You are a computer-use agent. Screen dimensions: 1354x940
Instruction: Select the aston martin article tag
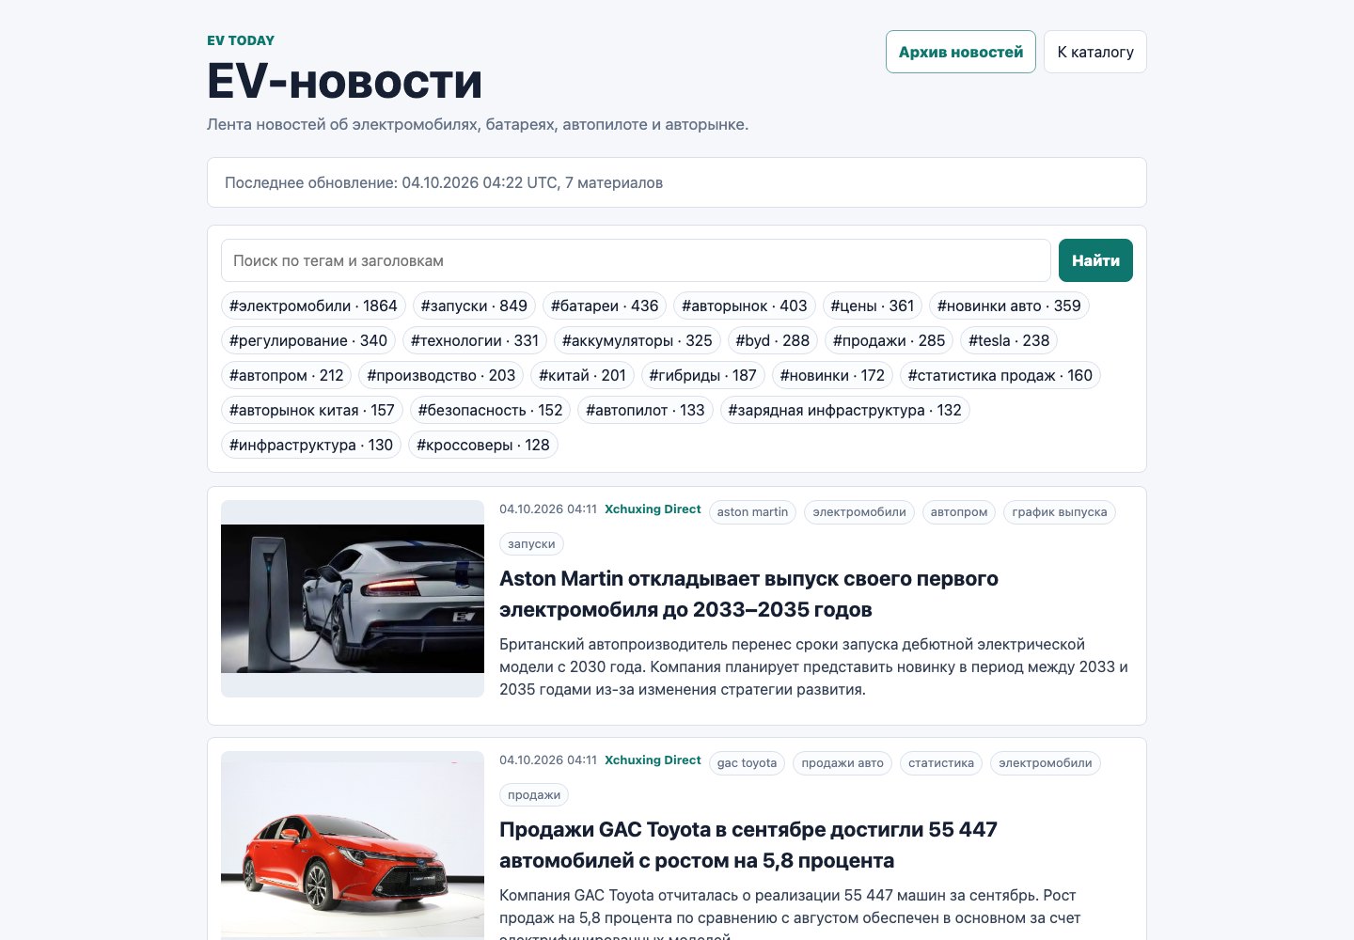752,512
